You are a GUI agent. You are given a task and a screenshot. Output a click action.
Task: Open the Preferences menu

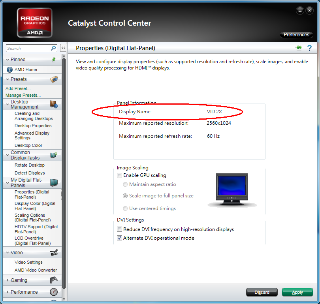296,35
